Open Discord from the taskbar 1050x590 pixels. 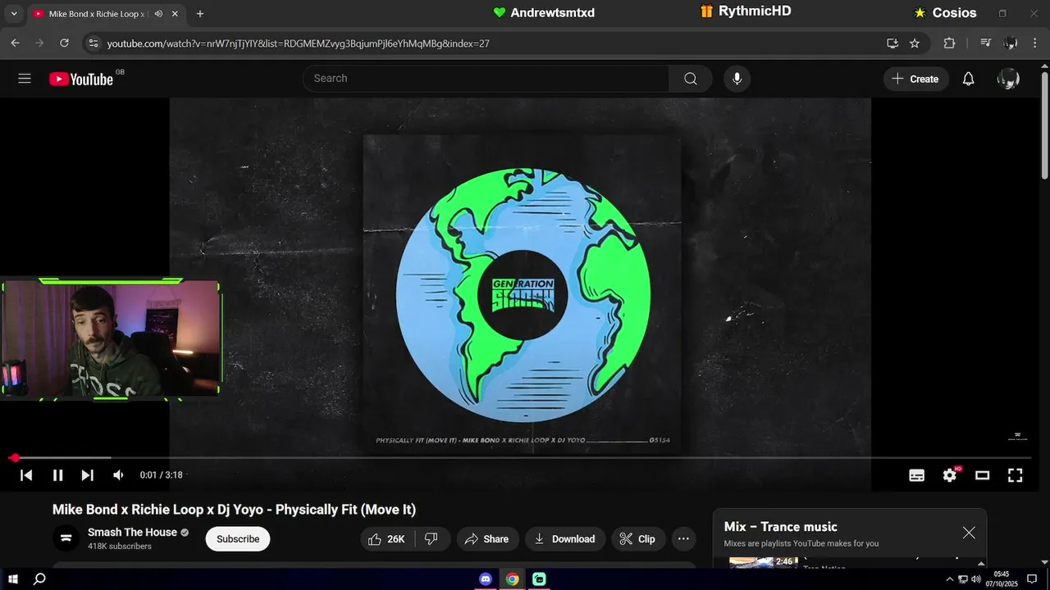[486, 579]
